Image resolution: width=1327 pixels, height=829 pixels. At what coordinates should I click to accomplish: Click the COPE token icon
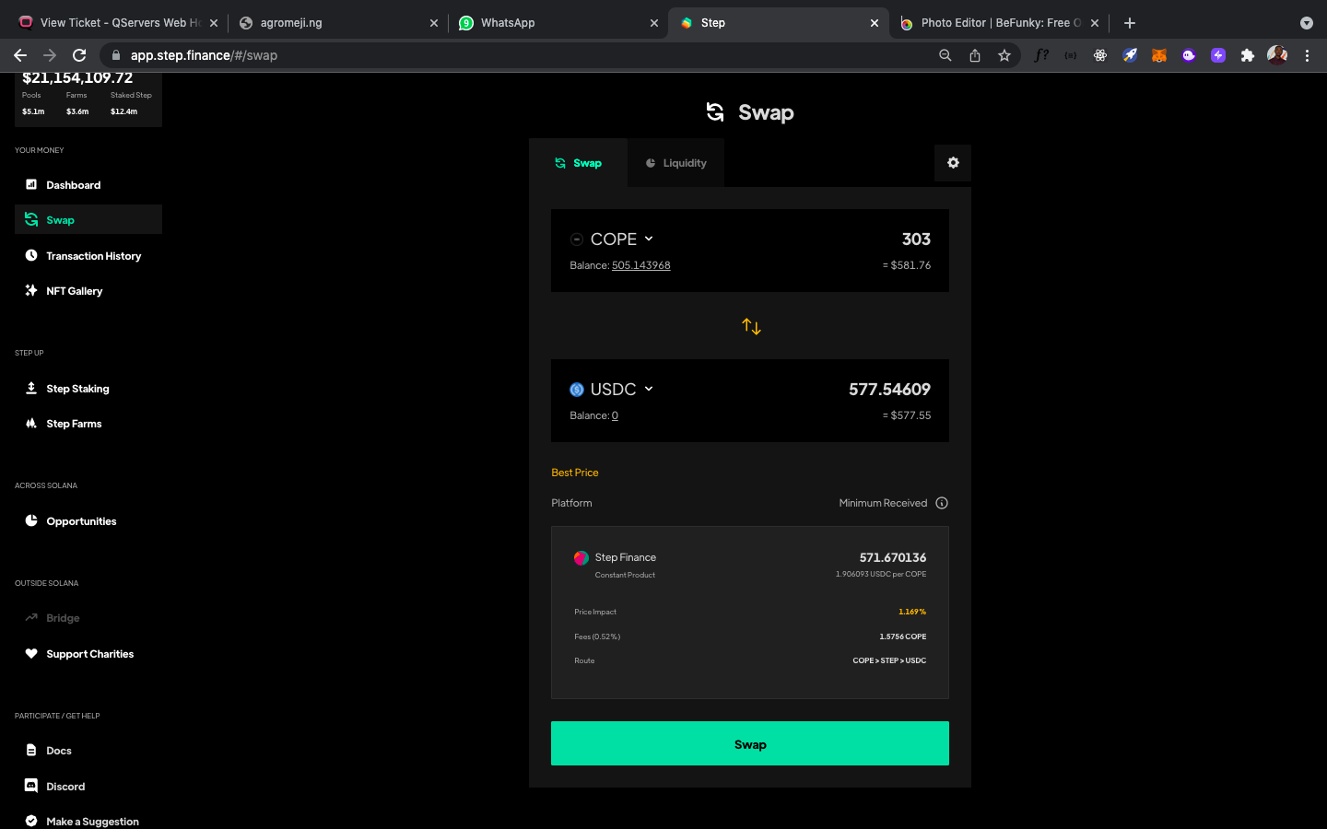(577, 239)
